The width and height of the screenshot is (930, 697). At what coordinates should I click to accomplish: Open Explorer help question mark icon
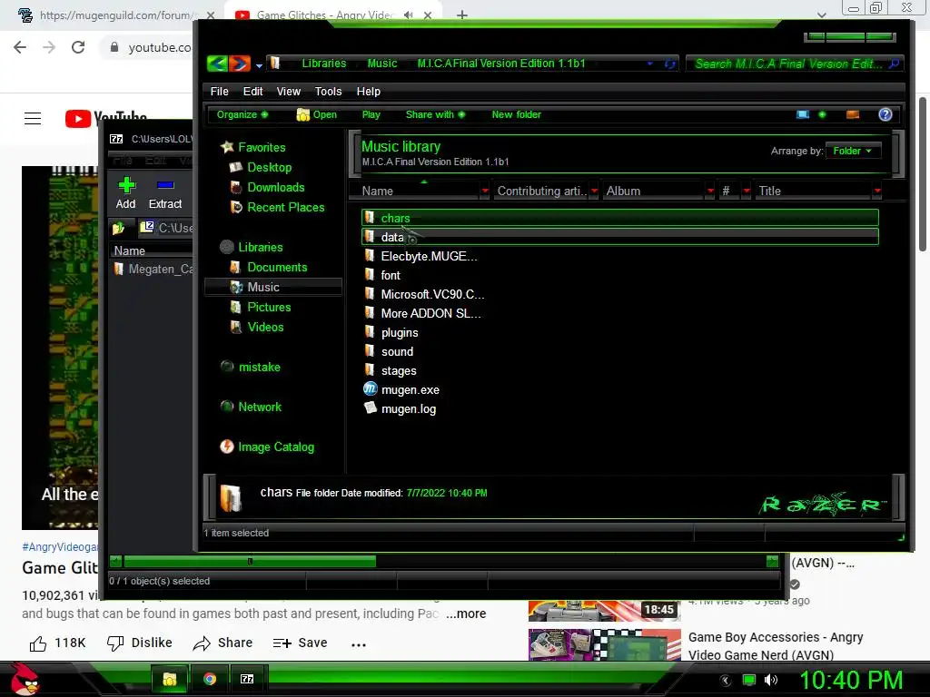pyautogui.click(x=885, y=114)
